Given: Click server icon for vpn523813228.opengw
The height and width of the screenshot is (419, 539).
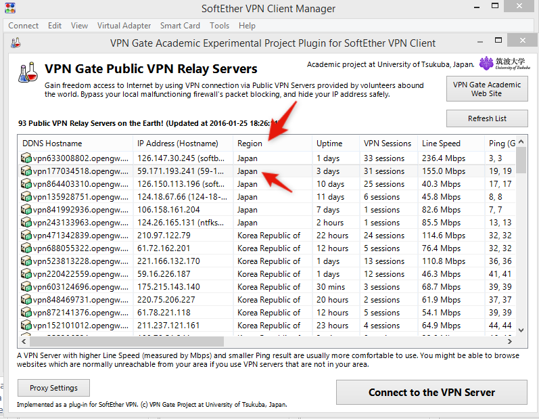Looking at the screenshot, I should point(26,261).
